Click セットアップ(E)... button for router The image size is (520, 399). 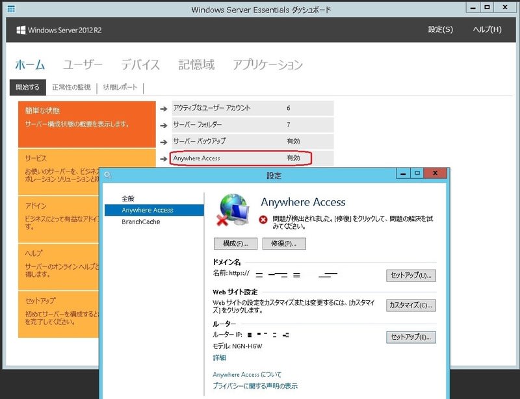(411, 337)
